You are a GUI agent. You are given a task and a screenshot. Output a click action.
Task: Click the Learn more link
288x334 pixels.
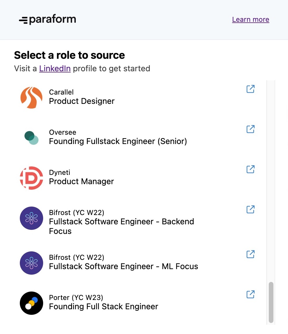[x=251, y=19]
